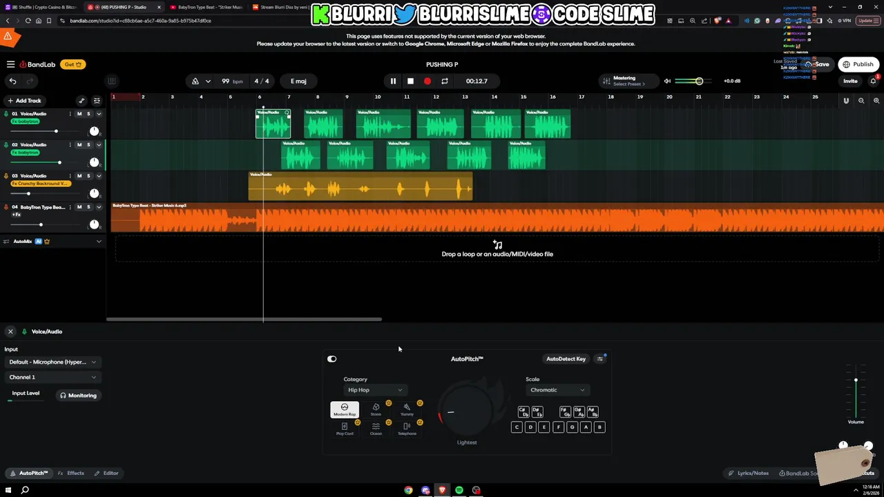Solo track 02 Voice/Audio

click(88, 145)
